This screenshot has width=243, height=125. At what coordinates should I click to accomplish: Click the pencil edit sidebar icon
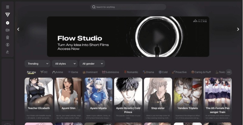tap(7, 52)
